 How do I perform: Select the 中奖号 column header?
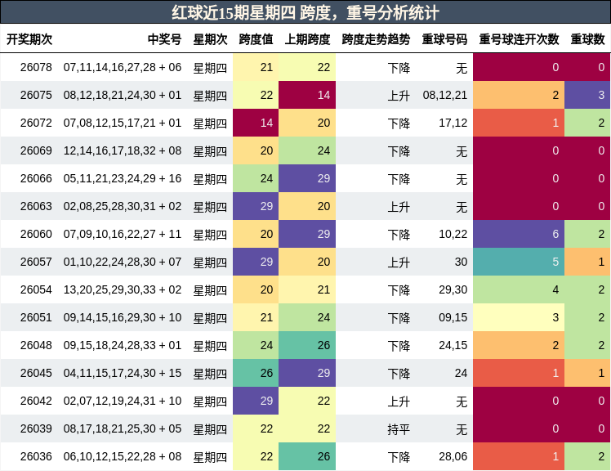tap(164, 39)
